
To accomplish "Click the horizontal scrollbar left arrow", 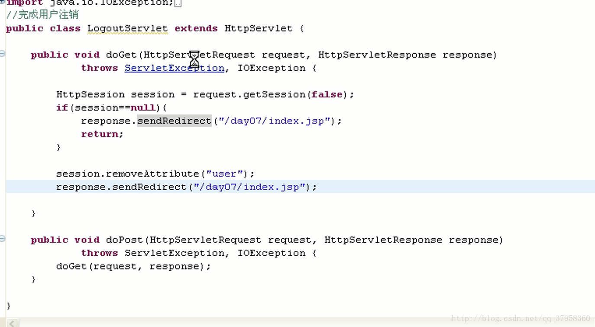I will pyautogui.click(x=12, y=323).
